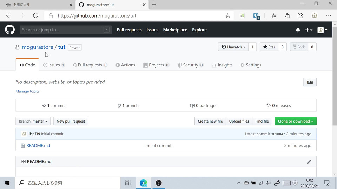Click the taskbar search box
The width and height of the screenshot is (337, 189).
[x=67, y=183]
